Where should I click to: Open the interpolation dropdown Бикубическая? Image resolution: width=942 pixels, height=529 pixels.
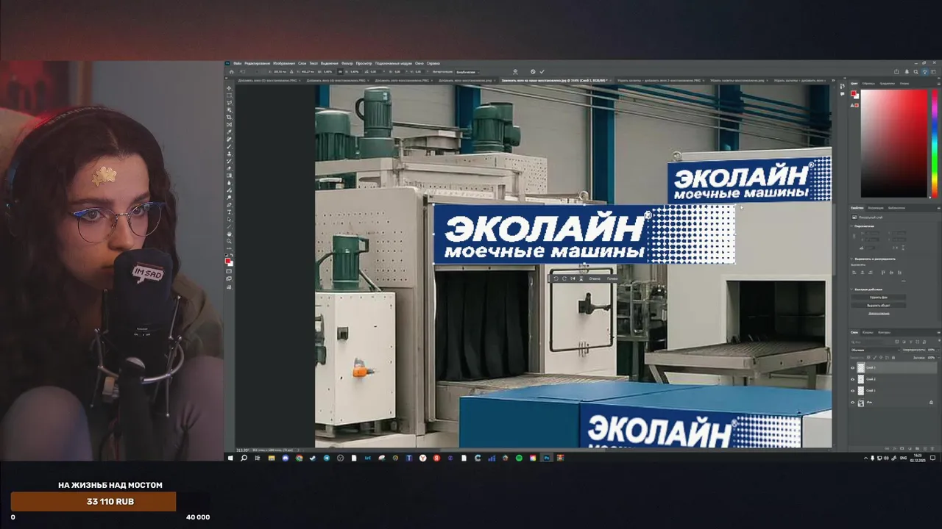(467, 71)
